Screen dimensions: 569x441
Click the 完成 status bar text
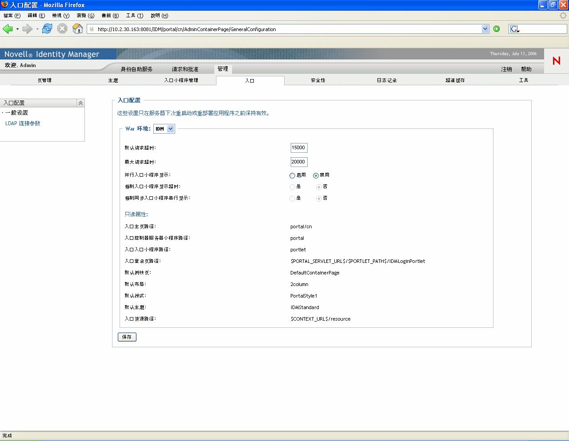[7, 436]
